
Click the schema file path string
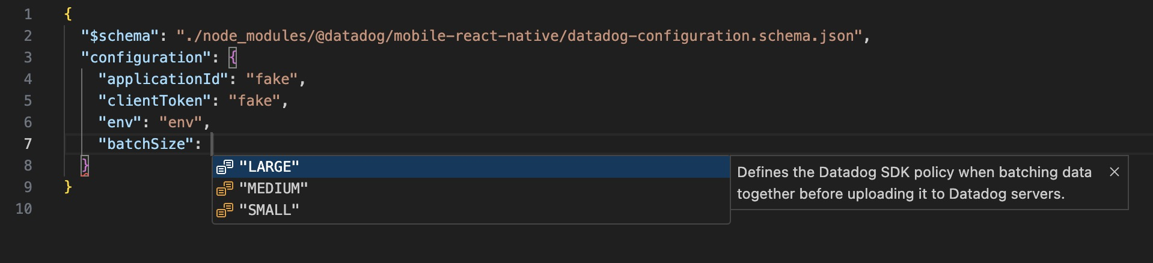[x=519, y=36]
